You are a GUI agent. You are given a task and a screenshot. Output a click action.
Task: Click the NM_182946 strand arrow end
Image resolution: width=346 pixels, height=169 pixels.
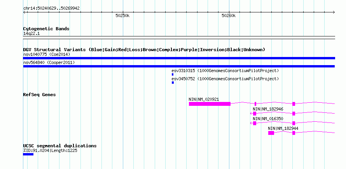(x=251, y=114)
